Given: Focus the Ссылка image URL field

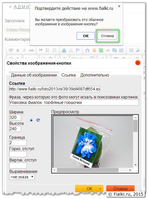Looking at the screenshot, I should tap(55, 89).
